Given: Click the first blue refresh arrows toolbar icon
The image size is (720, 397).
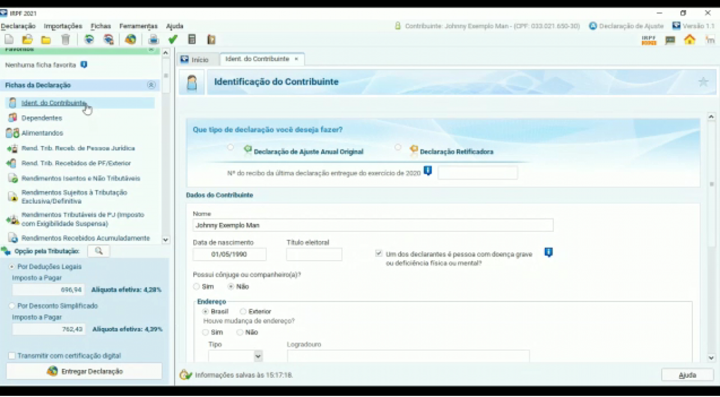Looking at the screenshot, I should [89, 40].
